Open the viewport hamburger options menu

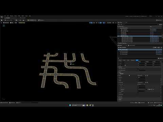click(x=1, y=23)
